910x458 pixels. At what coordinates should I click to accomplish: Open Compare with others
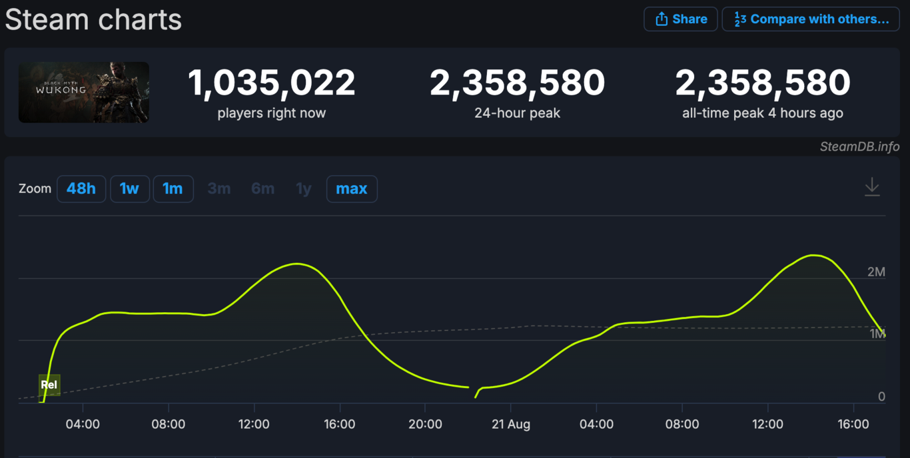pos(811,19)
